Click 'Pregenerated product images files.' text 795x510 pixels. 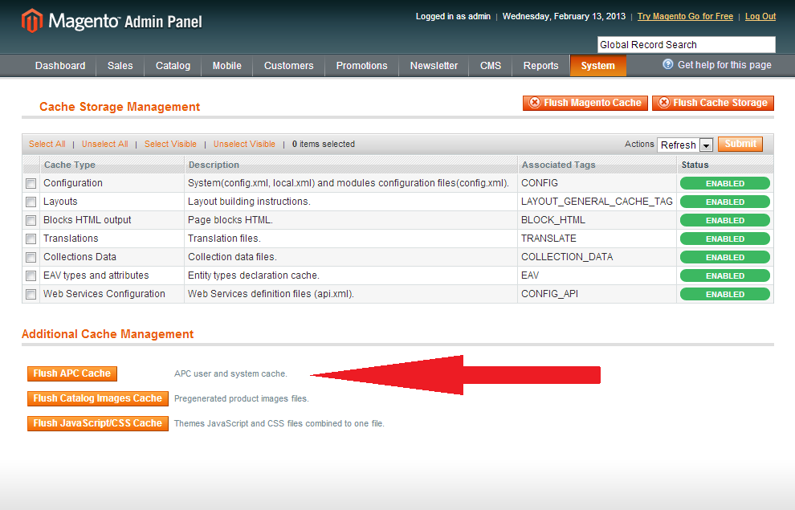(242, 398)
